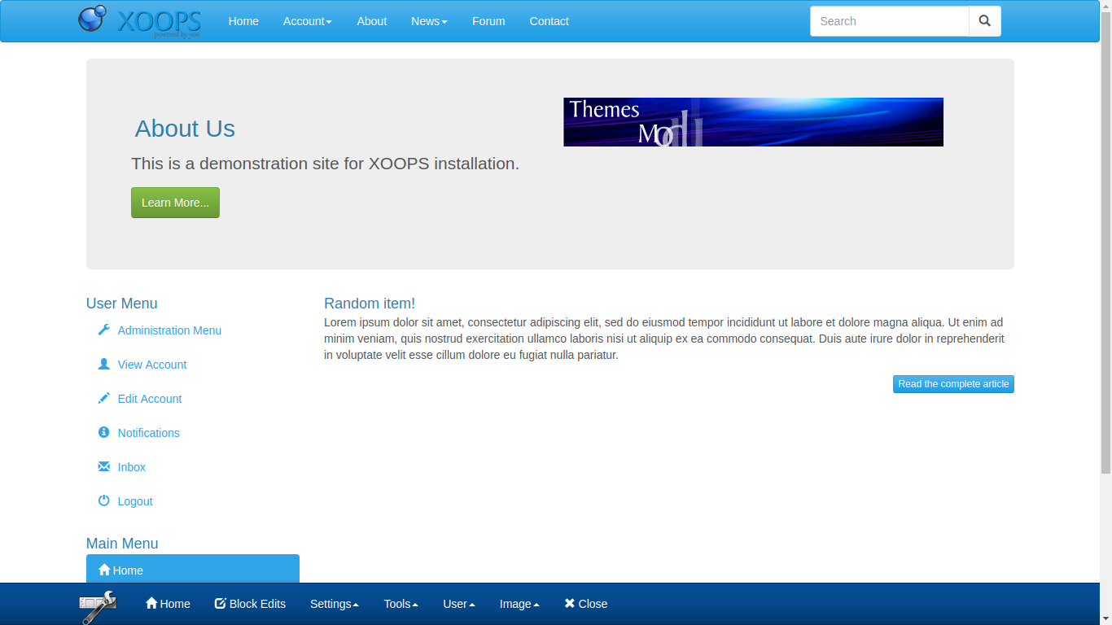Viewport: 1112px width, 625px height.
Task: Click inside the Search input field
Action: click(x=887, y=21)
